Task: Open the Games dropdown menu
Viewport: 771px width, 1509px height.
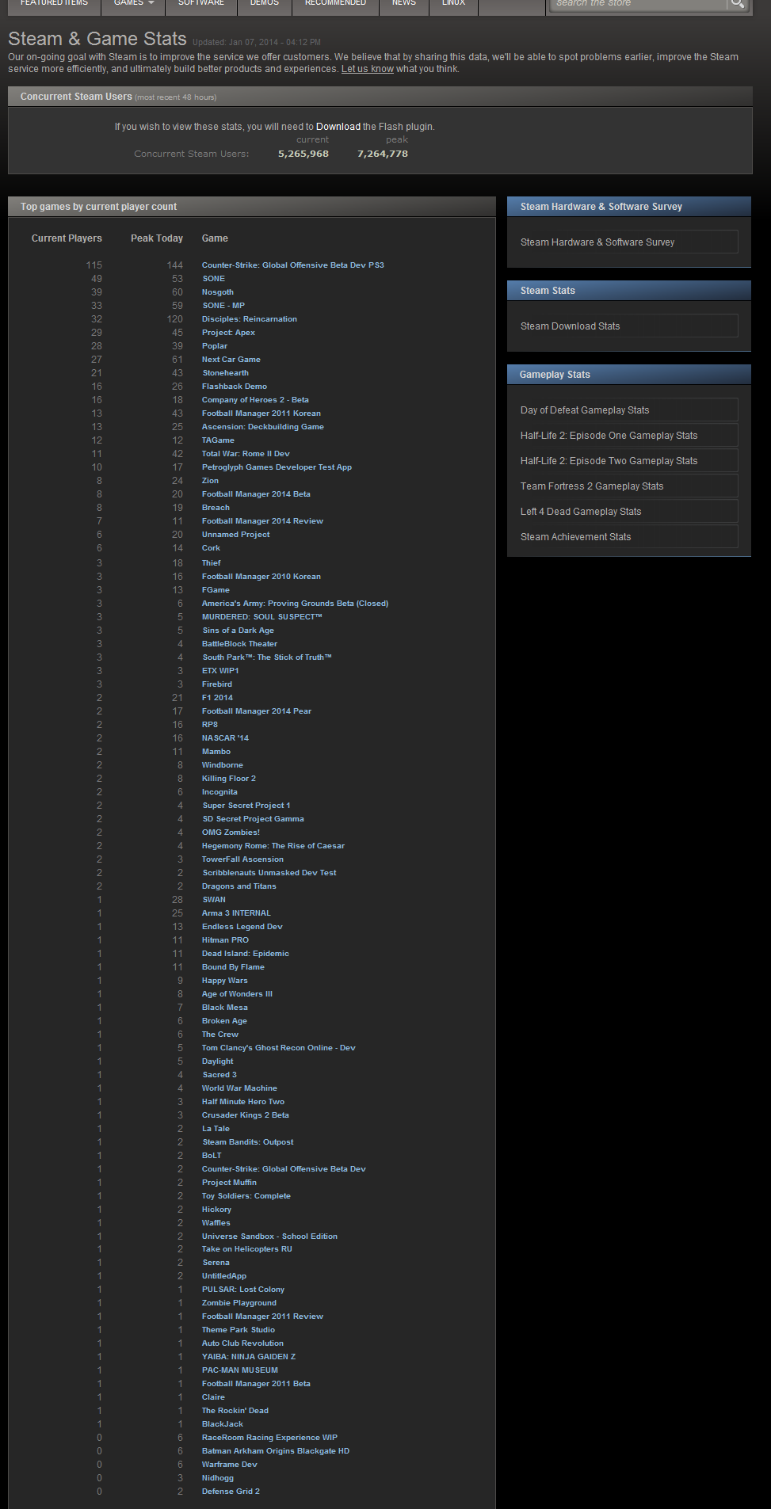Action: pyautogui.click(x=133, y=4)
